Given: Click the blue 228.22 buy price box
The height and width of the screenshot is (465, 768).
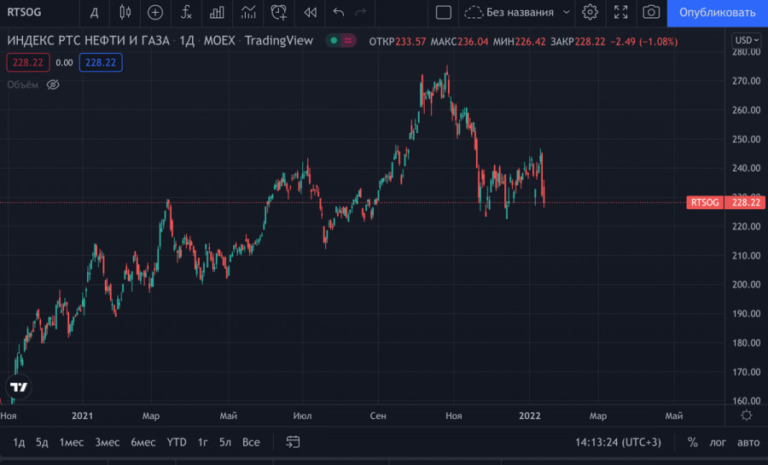Looking at the screenshot, I should 101,62.
